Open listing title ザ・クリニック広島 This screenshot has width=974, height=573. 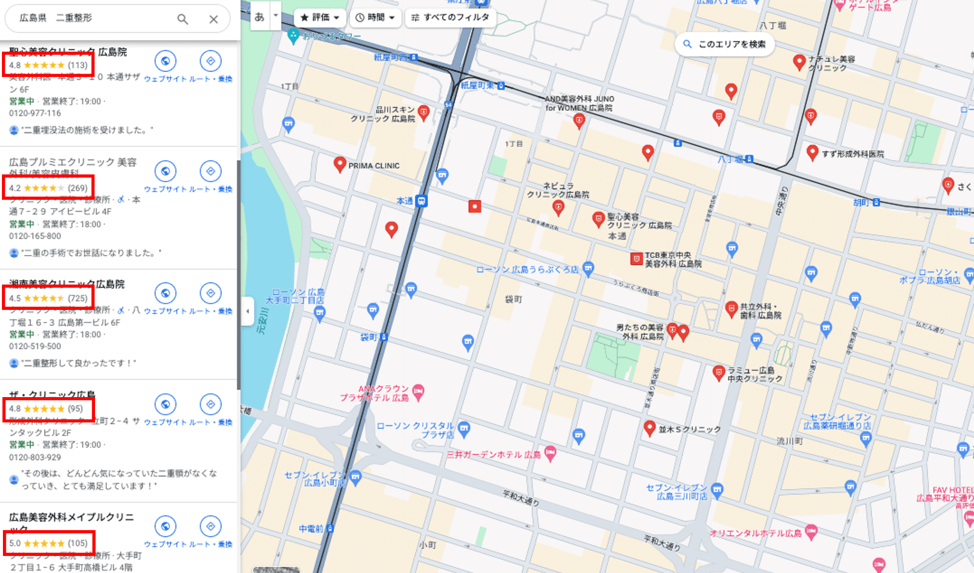coord(52,394)
